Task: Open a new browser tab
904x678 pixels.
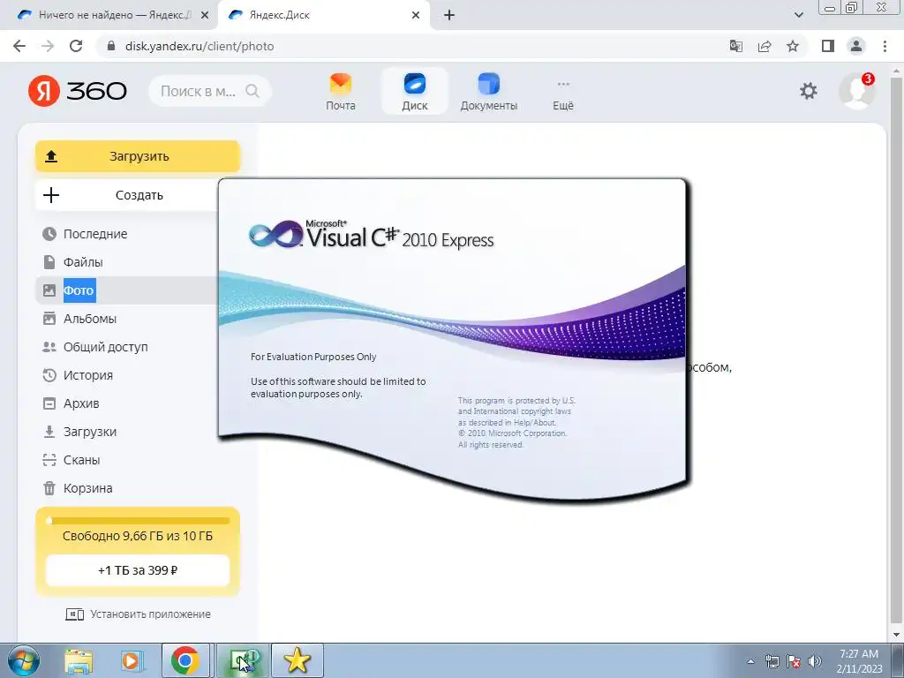Action: coord(449,15)
